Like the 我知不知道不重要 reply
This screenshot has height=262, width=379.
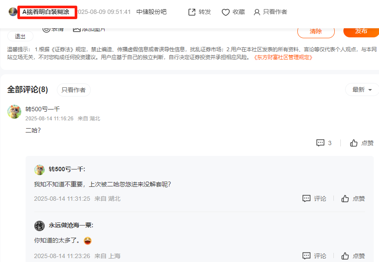pyautogui.click(x=345, y=199)
